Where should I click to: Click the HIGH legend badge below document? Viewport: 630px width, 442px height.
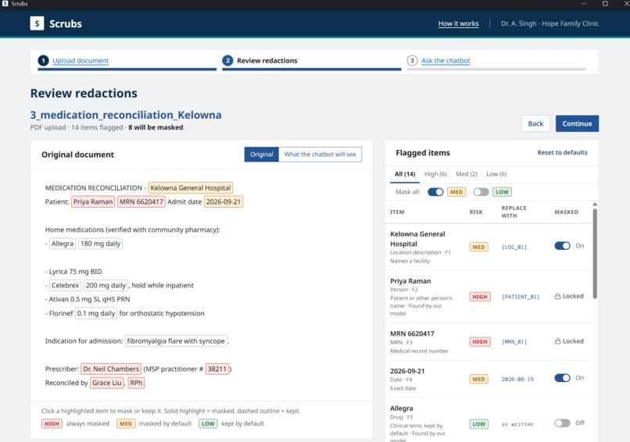click(52, 424)
